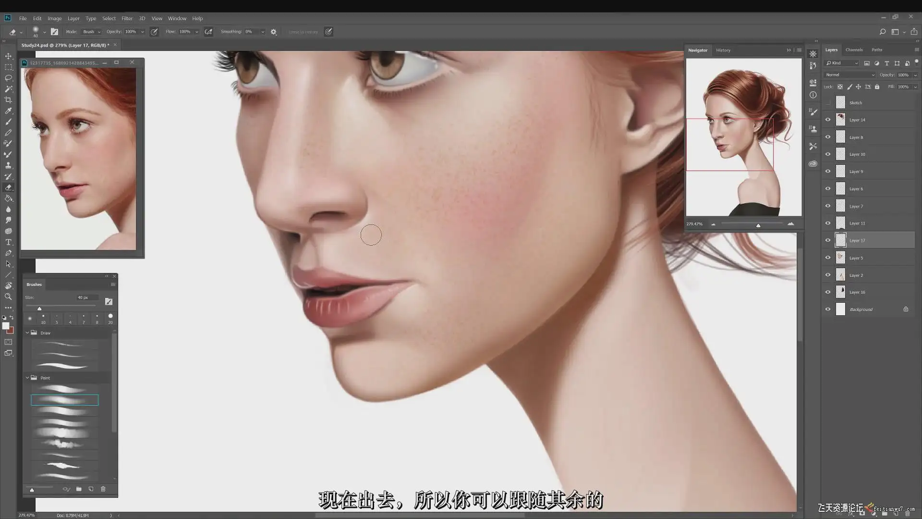Open the Filter menu
Image resolution: width=922 pixels, height=519 pixels.
(x=127, y=18)
